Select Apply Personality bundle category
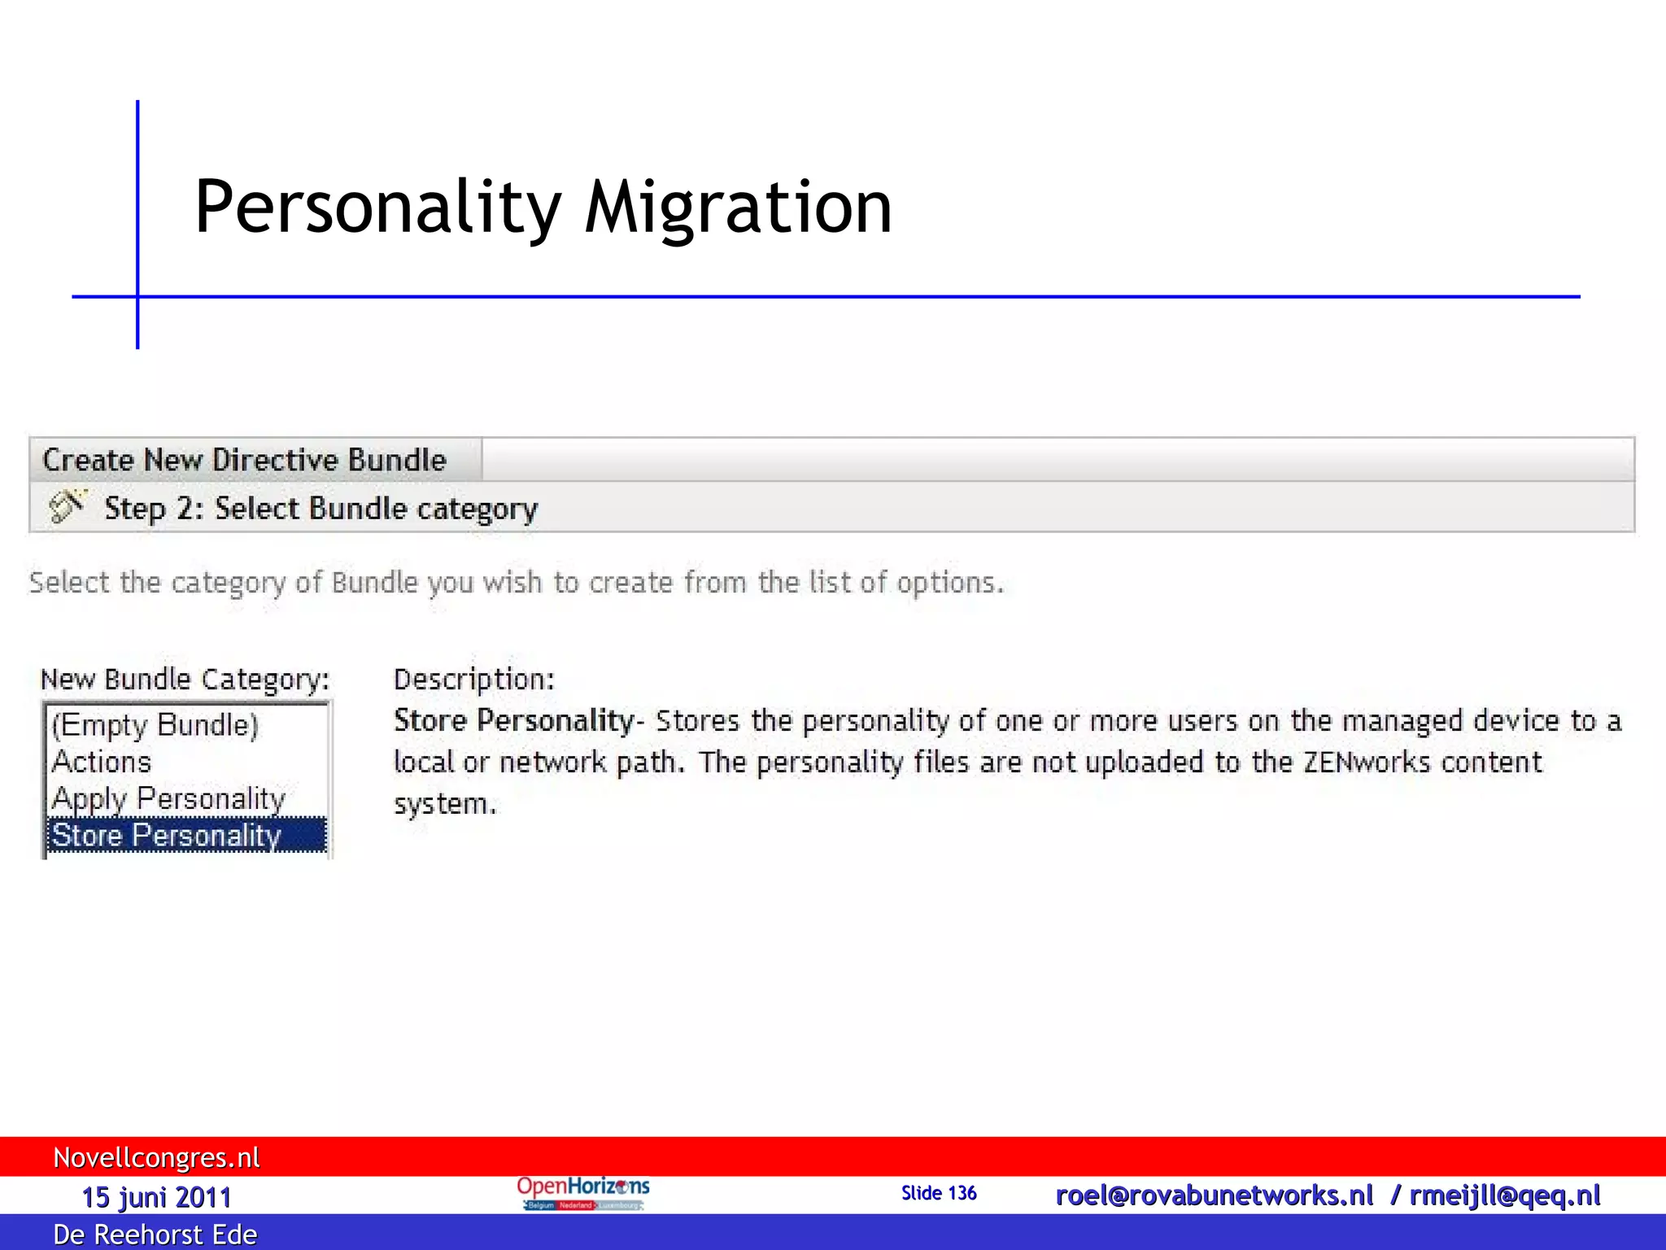 coord(186,798)
